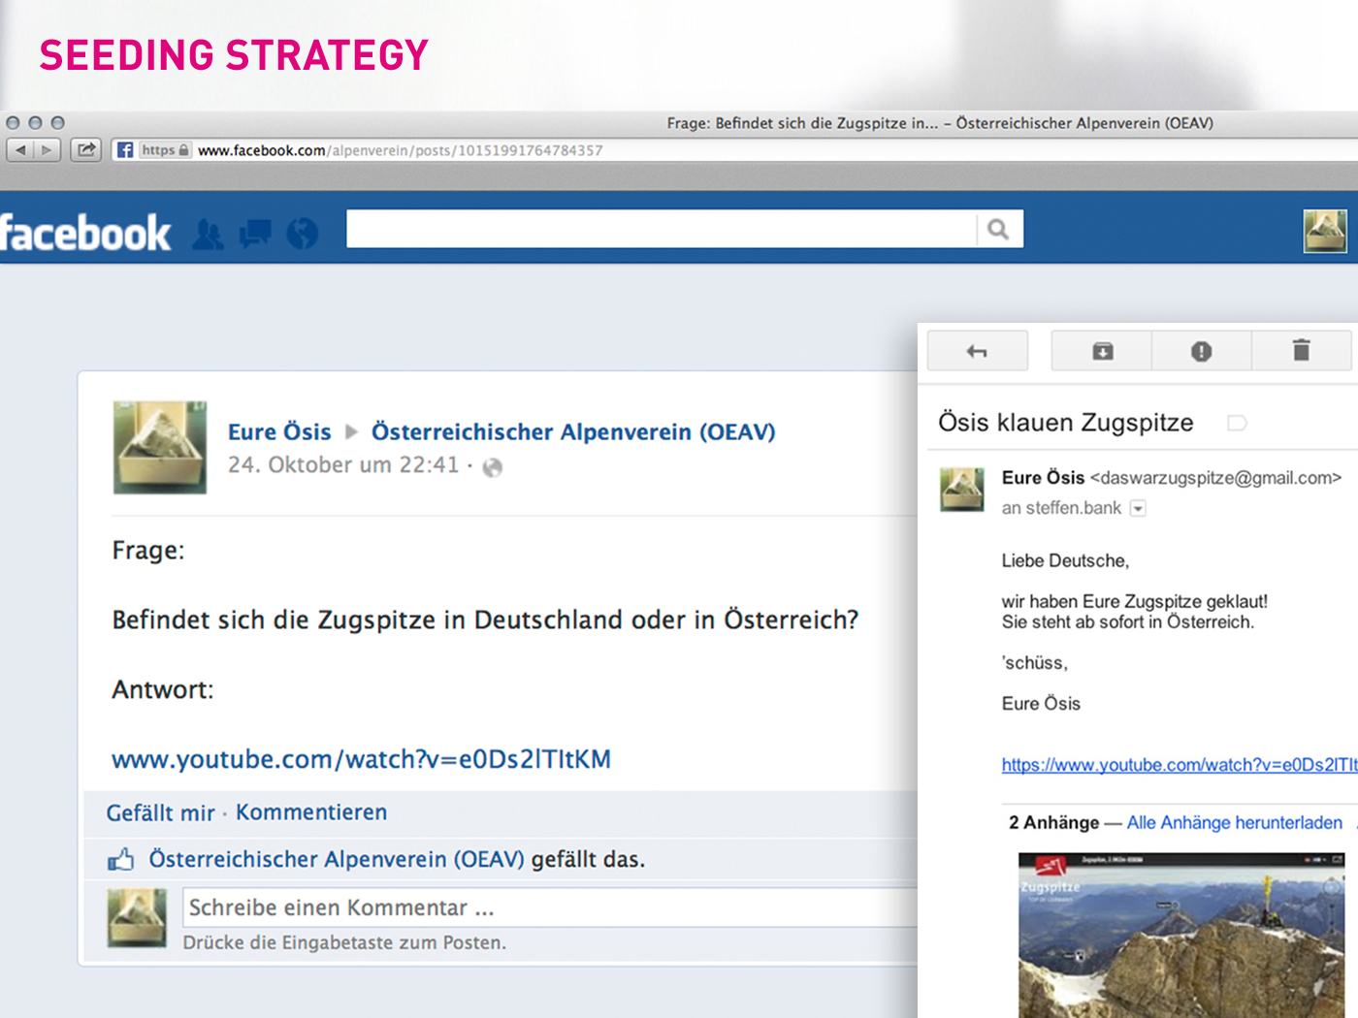Expand recipient details dropdown arrow
This screenshot has height=1018, width=1358.
pyautogui.click(x=1138, y=509)
